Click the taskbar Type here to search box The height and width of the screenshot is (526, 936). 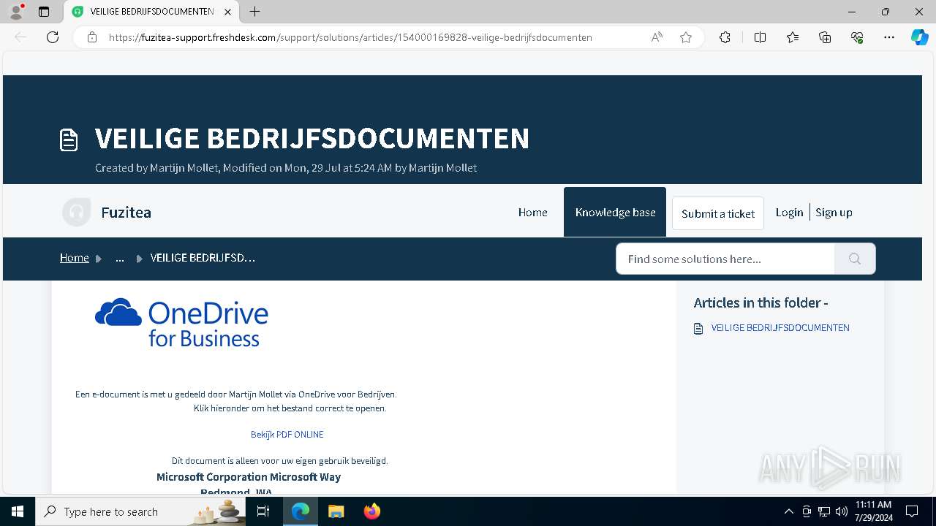(x=140, y=511)
